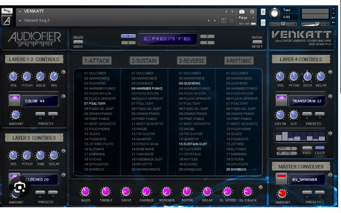Click R randomize beside GLITCHED 20
This screenshot has height=213, width=341.
pos(63,174)
